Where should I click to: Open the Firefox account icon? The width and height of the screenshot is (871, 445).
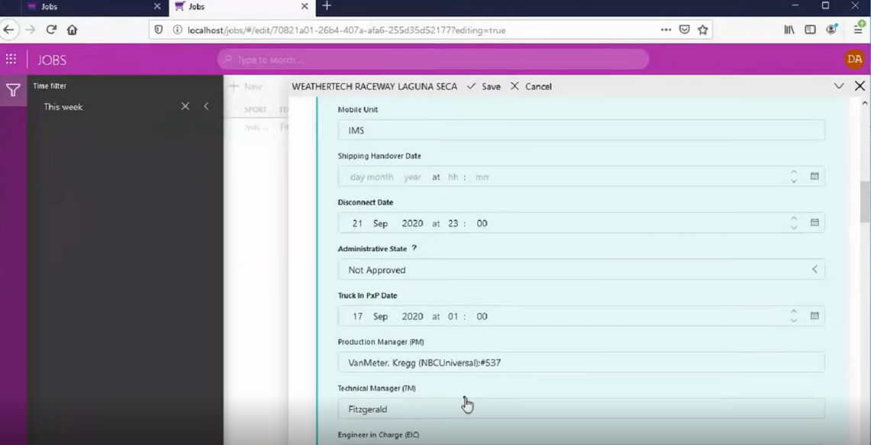[x=831, y=30]
